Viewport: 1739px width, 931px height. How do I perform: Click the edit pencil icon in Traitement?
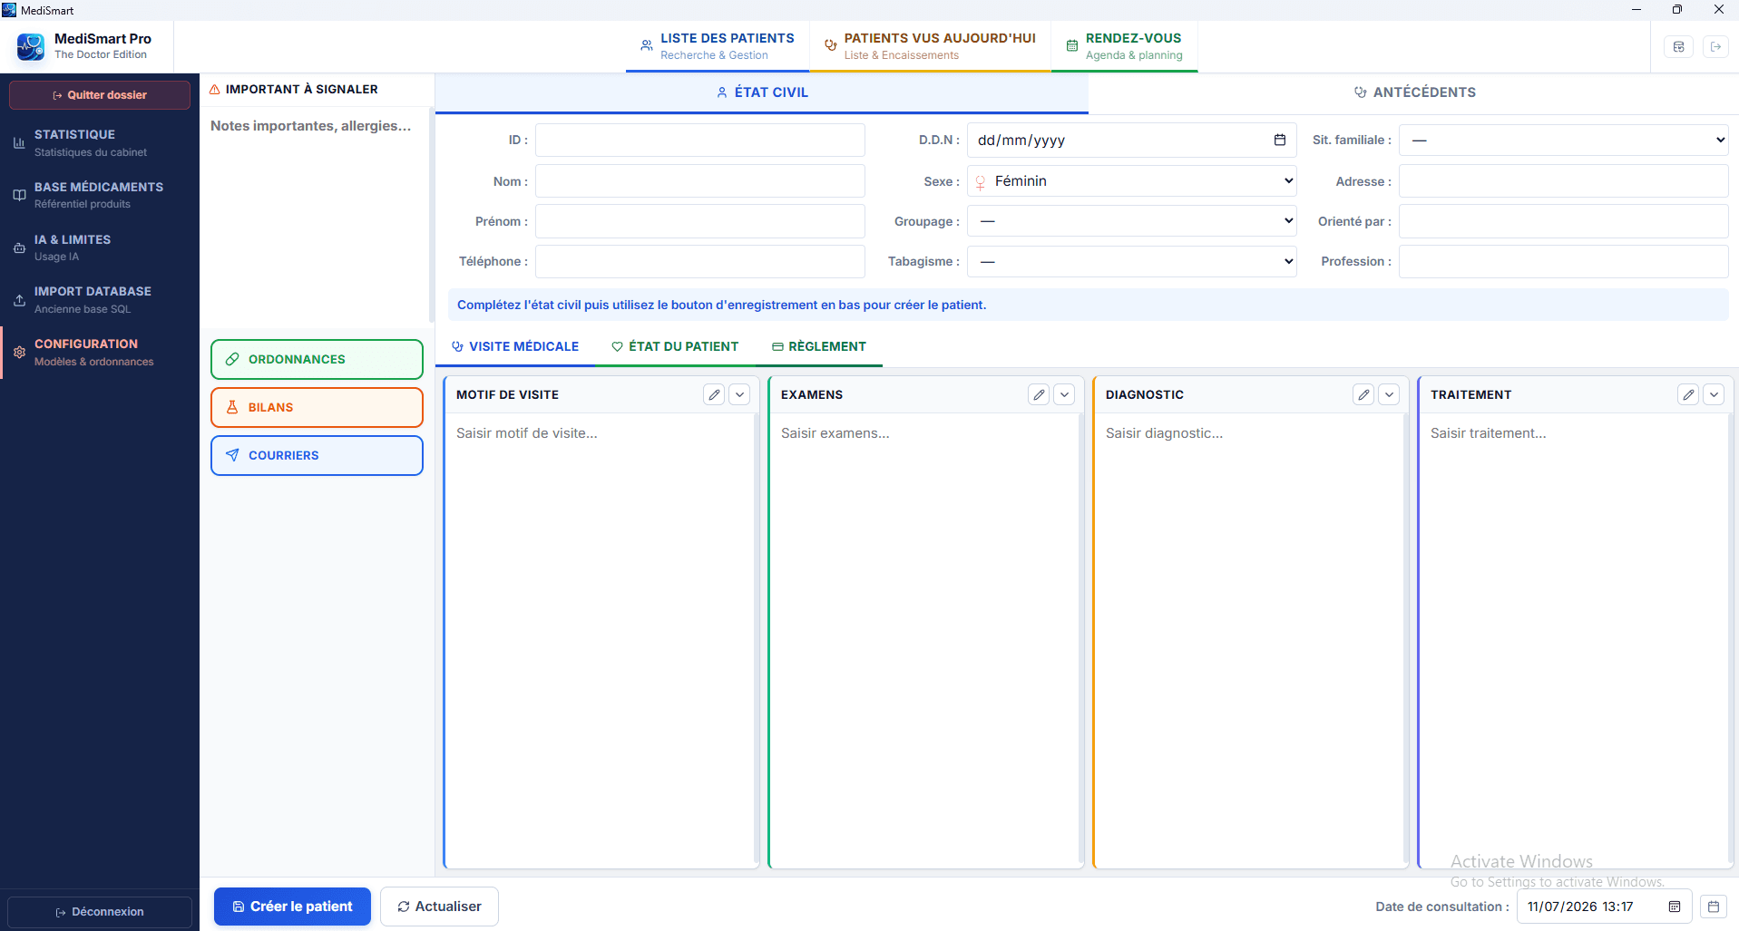(1688, 394)
